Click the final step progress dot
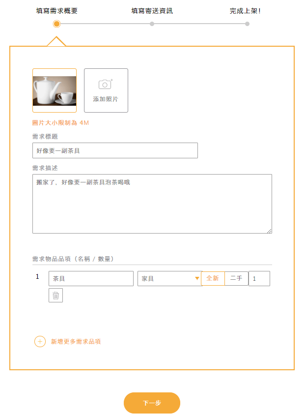This screenshot has height=415, width=305. pyautogui.click(x=247, y=23)
